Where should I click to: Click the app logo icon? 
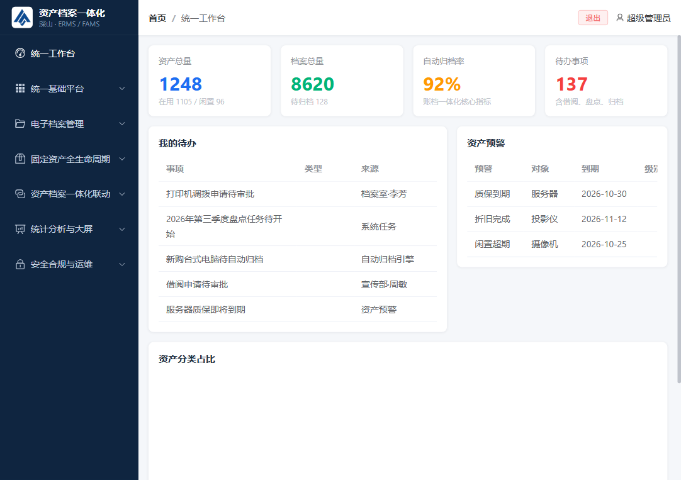coord(22,18)
